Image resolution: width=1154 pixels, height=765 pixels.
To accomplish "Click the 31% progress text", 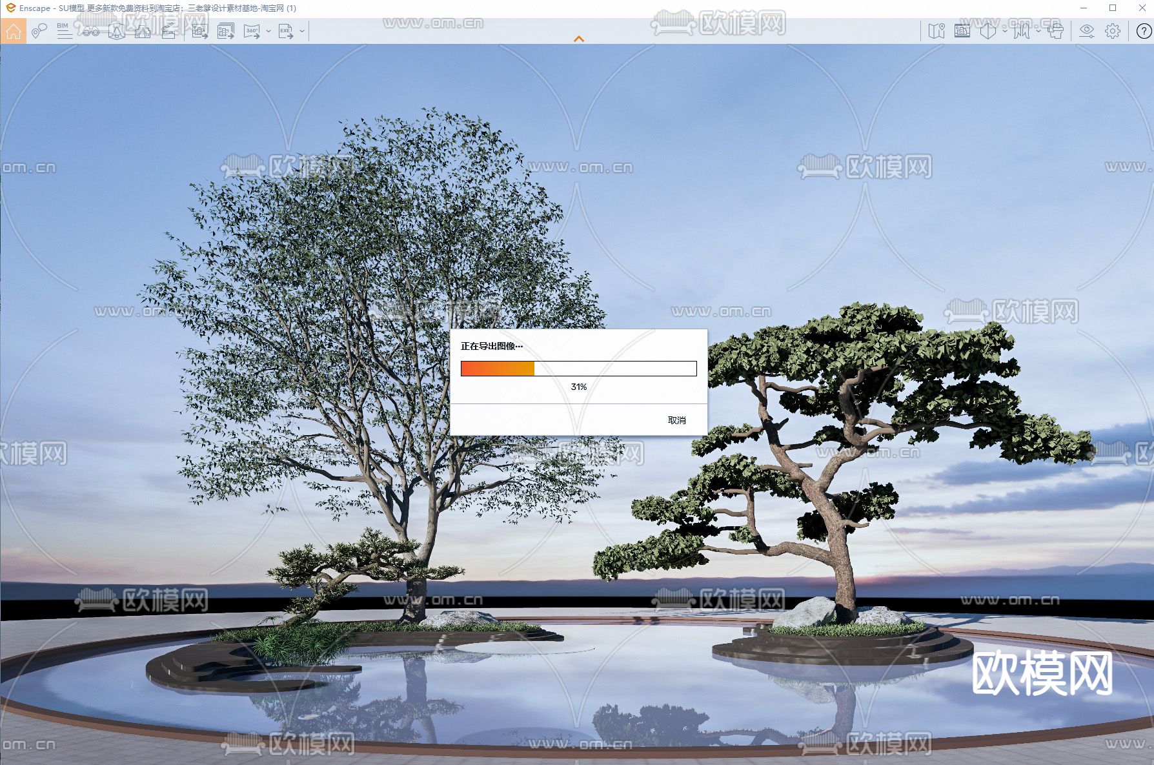I will [579, 387].
